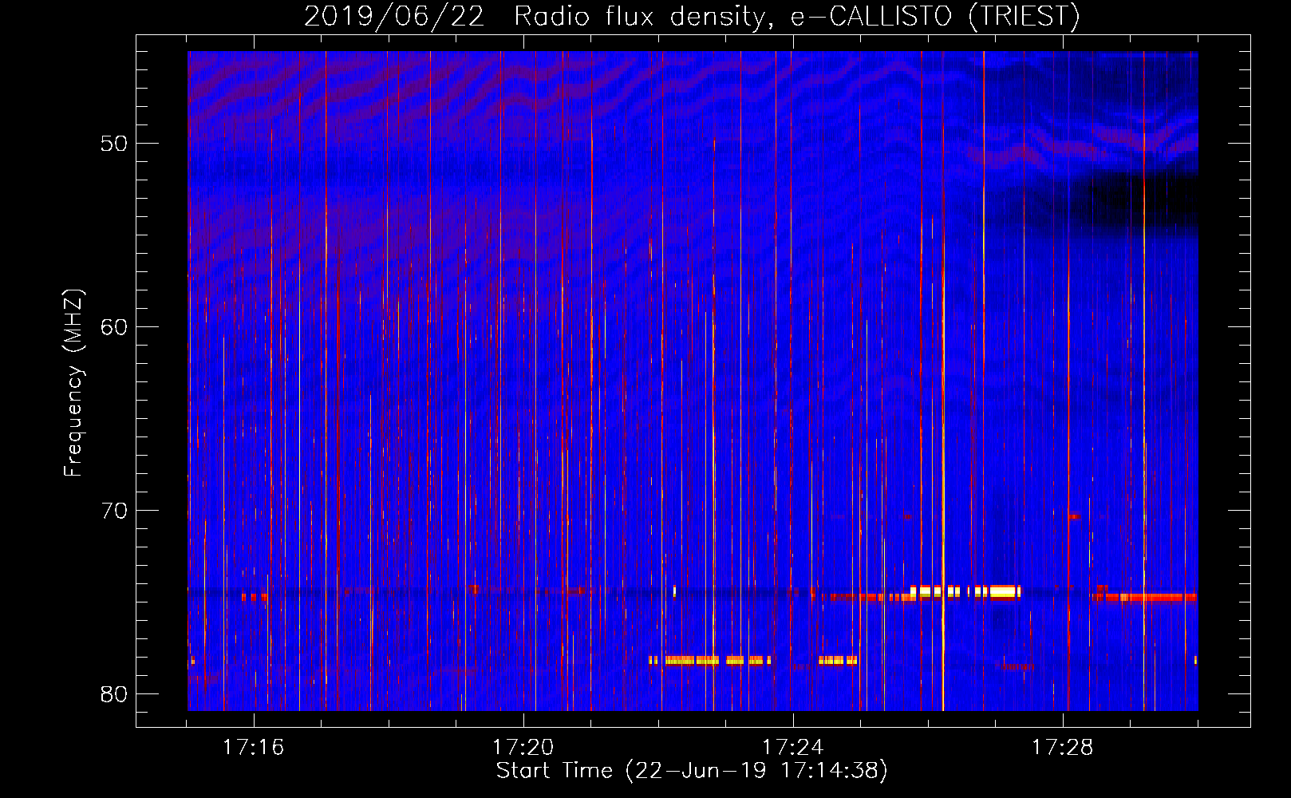
Task: Click the 'Frequency (MHZ)' axis label
Action: point(73,383)
